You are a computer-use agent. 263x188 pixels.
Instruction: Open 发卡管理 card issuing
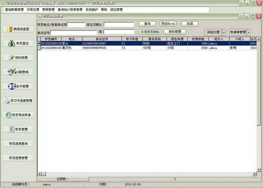click(18, 86)
